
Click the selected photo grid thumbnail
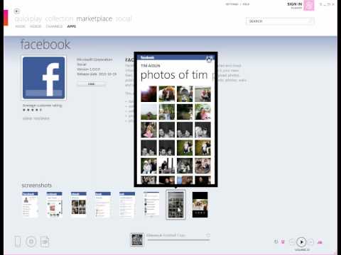coord(175,205)
